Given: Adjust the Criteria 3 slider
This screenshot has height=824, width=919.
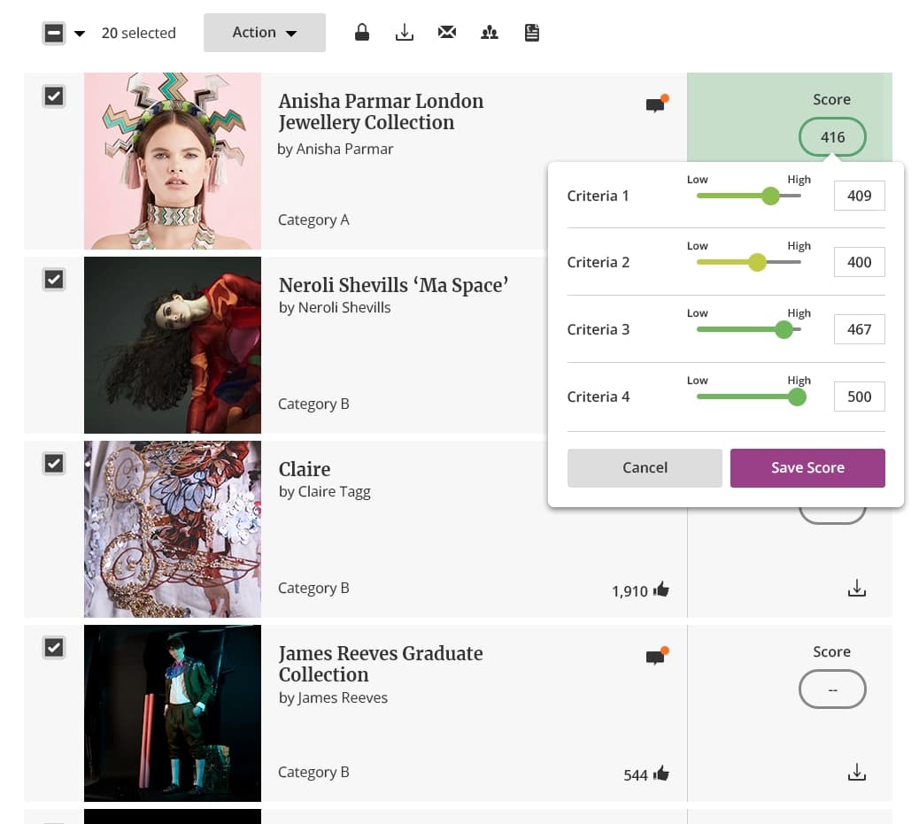Looking at the screenshot, I should tap(784, 329).
